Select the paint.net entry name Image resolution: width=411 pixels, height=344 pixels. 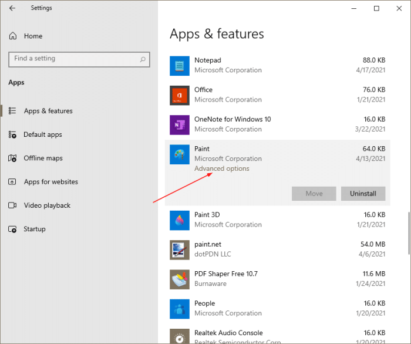[208, 244]
